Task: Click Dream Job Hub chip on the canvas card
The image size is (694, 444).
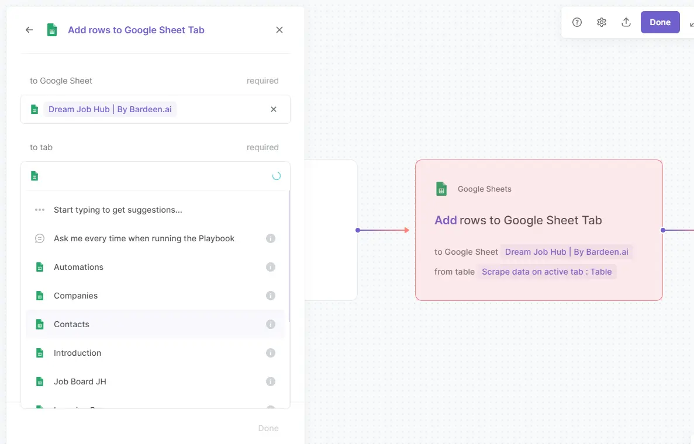Action: coord(567,252)
